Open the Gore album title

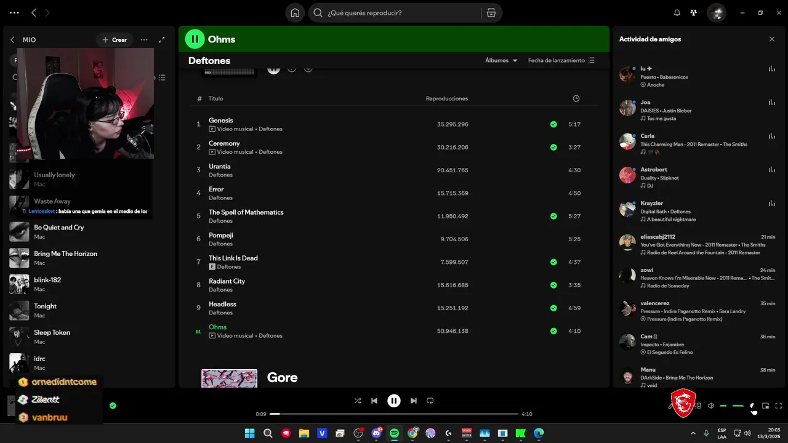pos(283,378)
